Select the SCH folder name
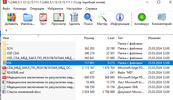Screen dimensions: 173x100 coord(10,48)
